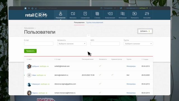Open the Лояльность section

pos(135,15)
